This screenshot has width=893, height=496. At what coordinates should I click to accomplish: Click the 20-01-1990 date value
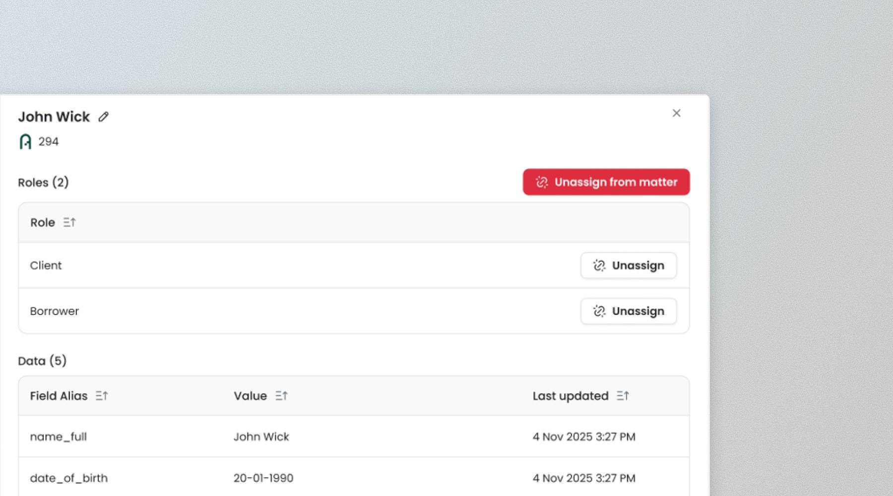263,478
